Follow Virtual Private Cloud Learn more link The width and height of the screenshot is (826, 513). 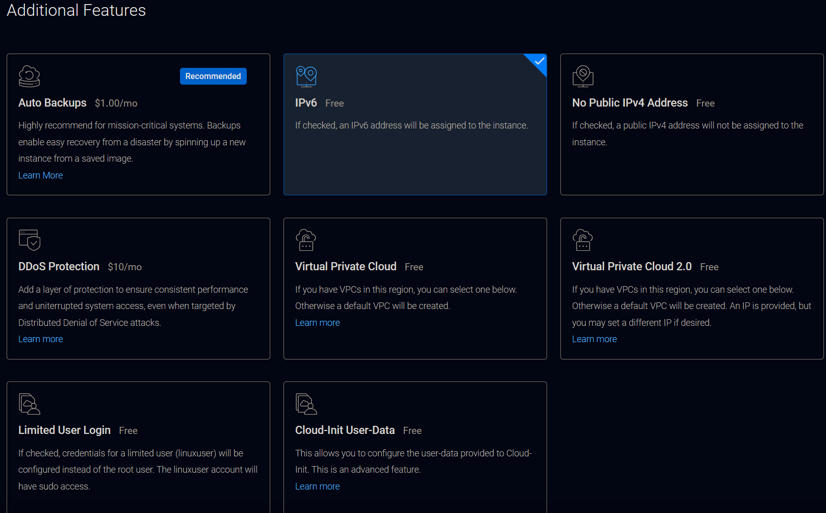pyautogui.click(x=317, y=323)
